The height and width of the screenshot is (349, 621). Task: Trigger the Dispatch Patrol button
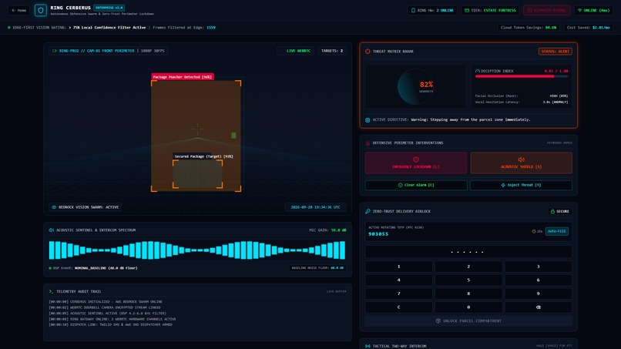pyautogui.click(x=546, y=10)
